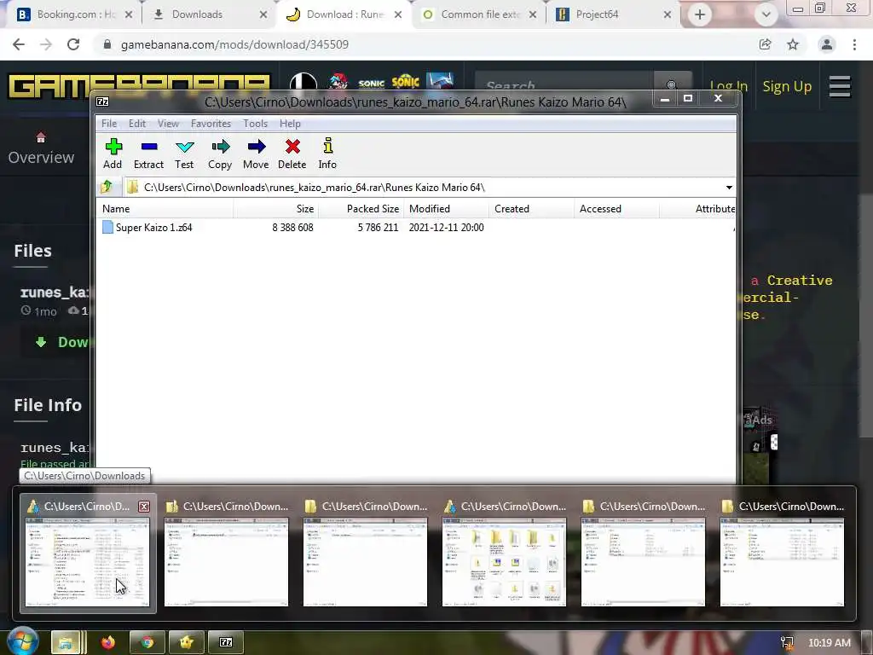Click the 7-Zip taskbar button
Image resolution: width=873 pixels, height=655 pixels.
tap(225, 642)
